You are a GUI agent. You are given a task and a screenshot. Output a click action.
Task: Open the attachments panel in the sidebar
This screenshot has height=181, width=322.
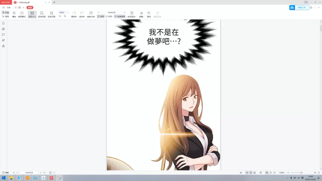pyautogui.click(x=4, y=40)
